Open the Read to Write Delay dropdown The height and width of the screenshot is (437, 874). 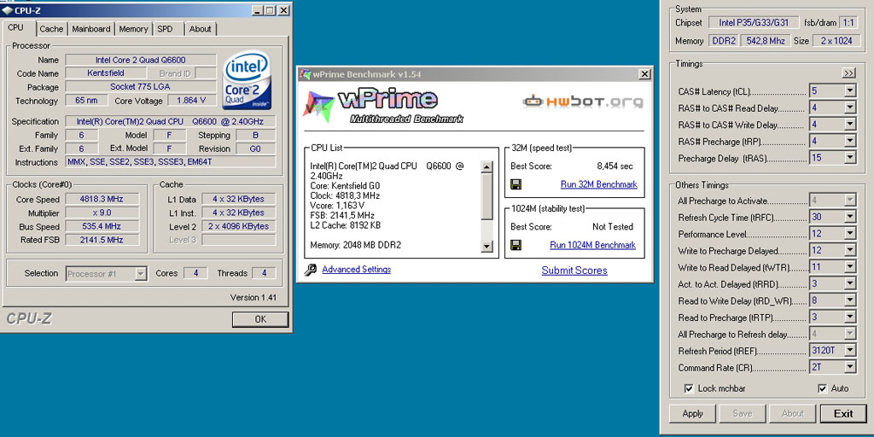pyautogui.click(x=849, y=300)
